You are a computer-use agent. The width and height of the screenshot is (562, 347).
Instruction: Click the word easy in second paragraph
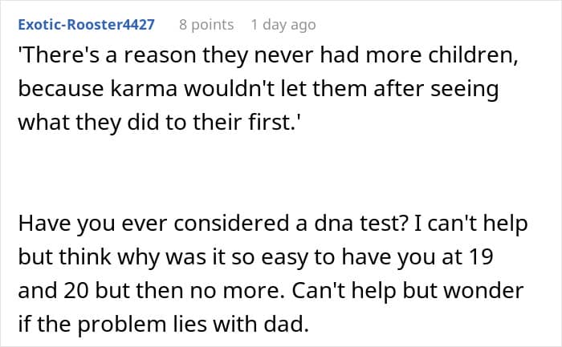click(x=284, y=258)
